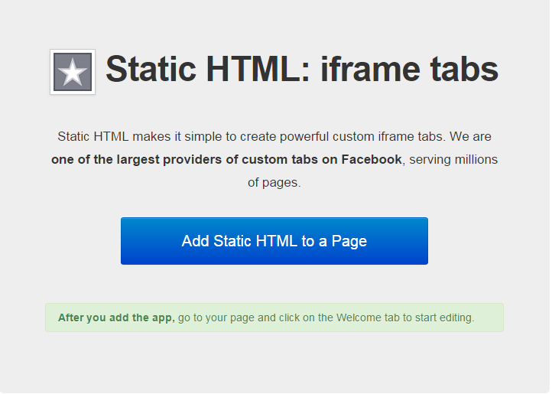Click the words 'iframe tabs' in the heading
552x394 pixels.
coord(409,70)
